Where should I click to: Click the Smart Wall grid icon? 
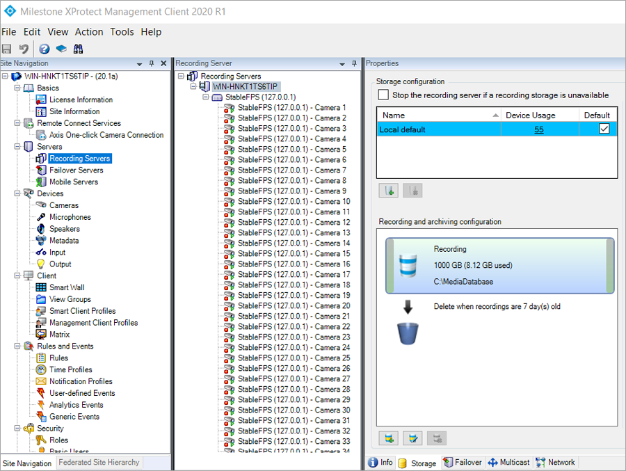pos(41,287)
